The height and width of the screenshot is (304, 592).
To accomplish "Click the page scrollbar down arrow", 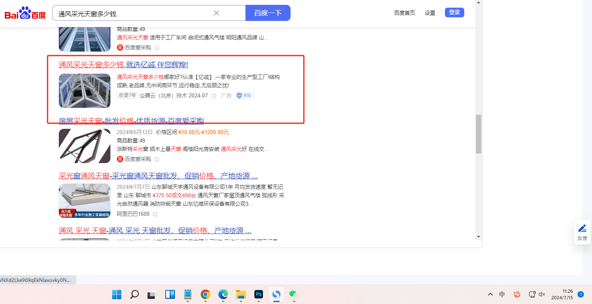I will click(x=478, y=236).
